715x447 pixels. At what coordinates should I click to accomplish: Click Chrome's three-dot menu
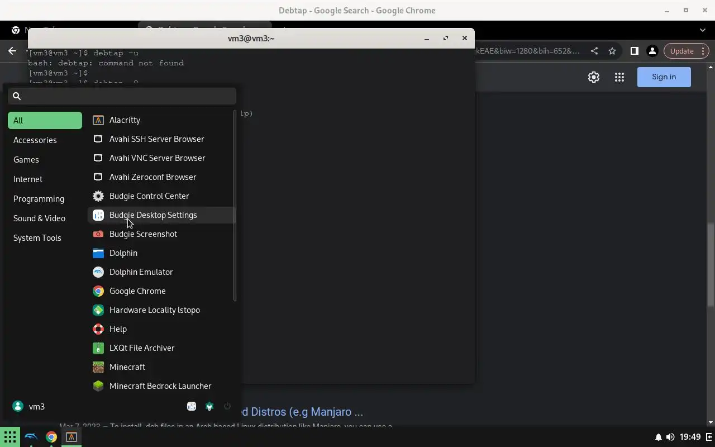(704, 51)
